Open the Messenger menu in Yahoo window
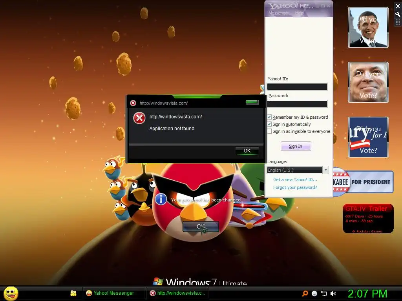 (279, 13)
